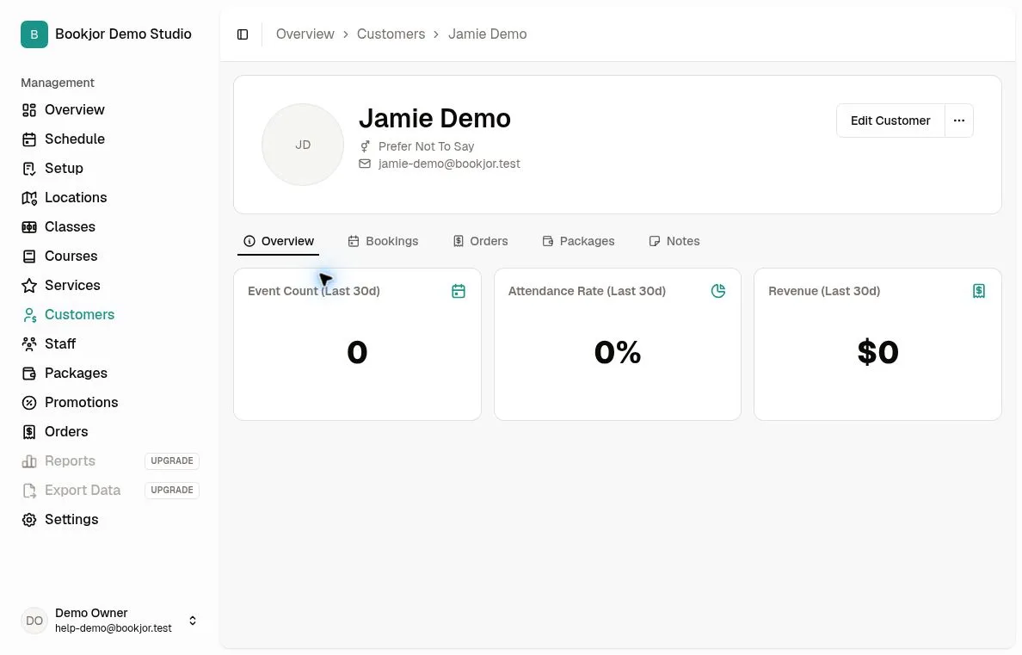Click the jamie-demo@bookjor.test email text
This screenshot has width=1022, height=655.
tap(449, 164)
